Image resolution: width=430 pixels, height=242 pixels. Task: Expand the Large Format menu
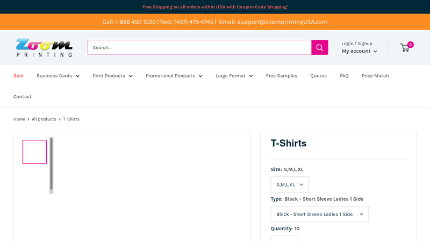[234, 76]
